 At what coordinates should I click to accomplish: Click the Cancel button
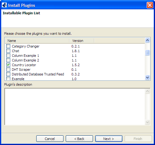pos(50,139)
